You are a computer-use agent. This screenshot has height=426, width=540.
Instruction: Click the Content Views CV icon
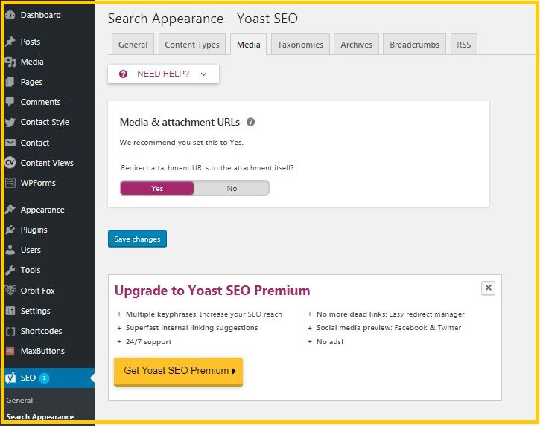pos(10,163)
